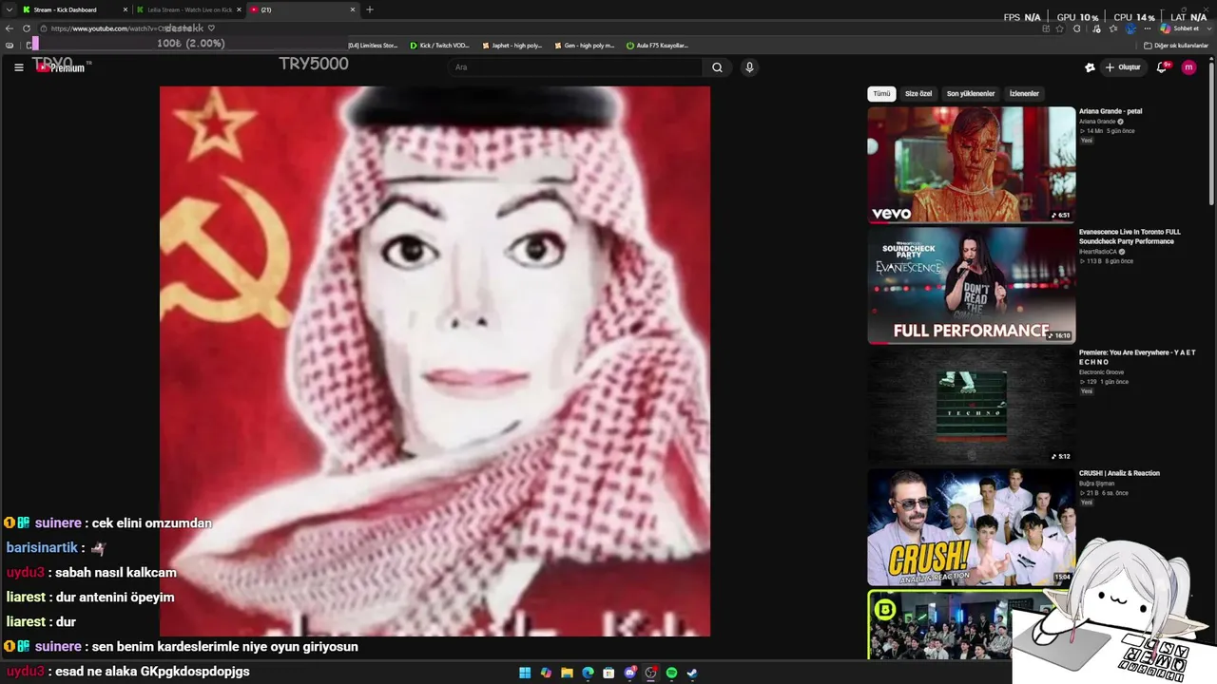Open the Windows Start menu

[525, 673]
